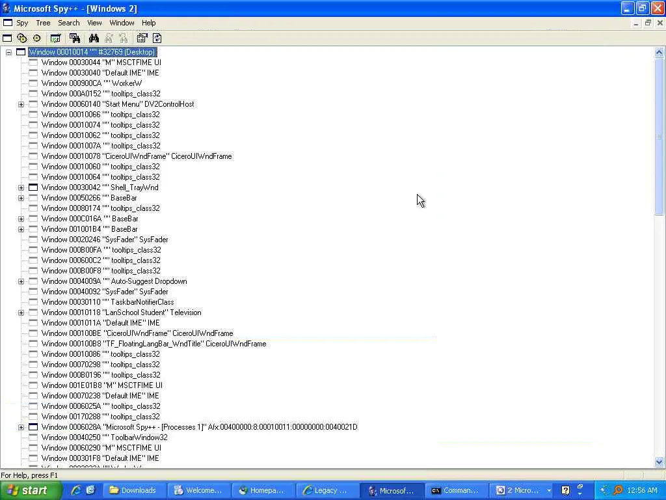Click window icon of Desktop root node
The height and width of the screenshot is (500, 666).
[21, 52]
